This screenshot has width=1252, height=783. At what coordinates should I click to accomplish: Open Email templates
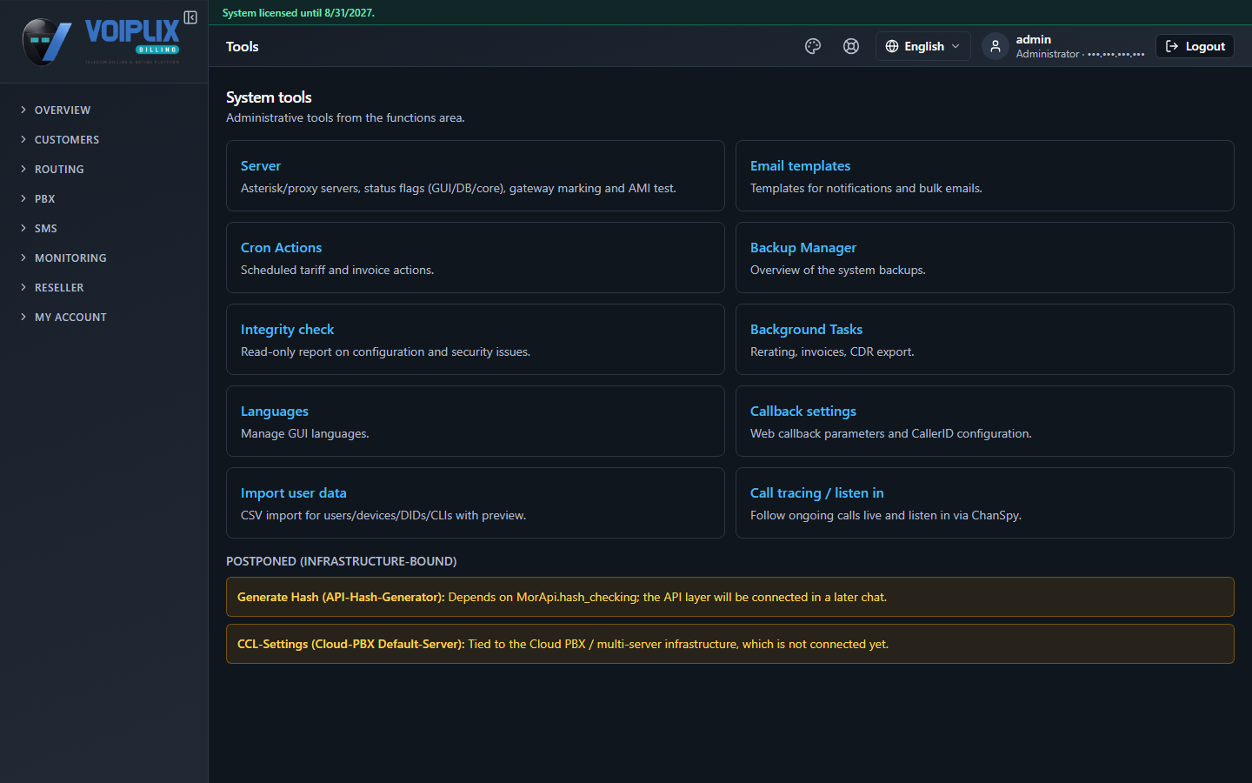(x=985, y=176)
